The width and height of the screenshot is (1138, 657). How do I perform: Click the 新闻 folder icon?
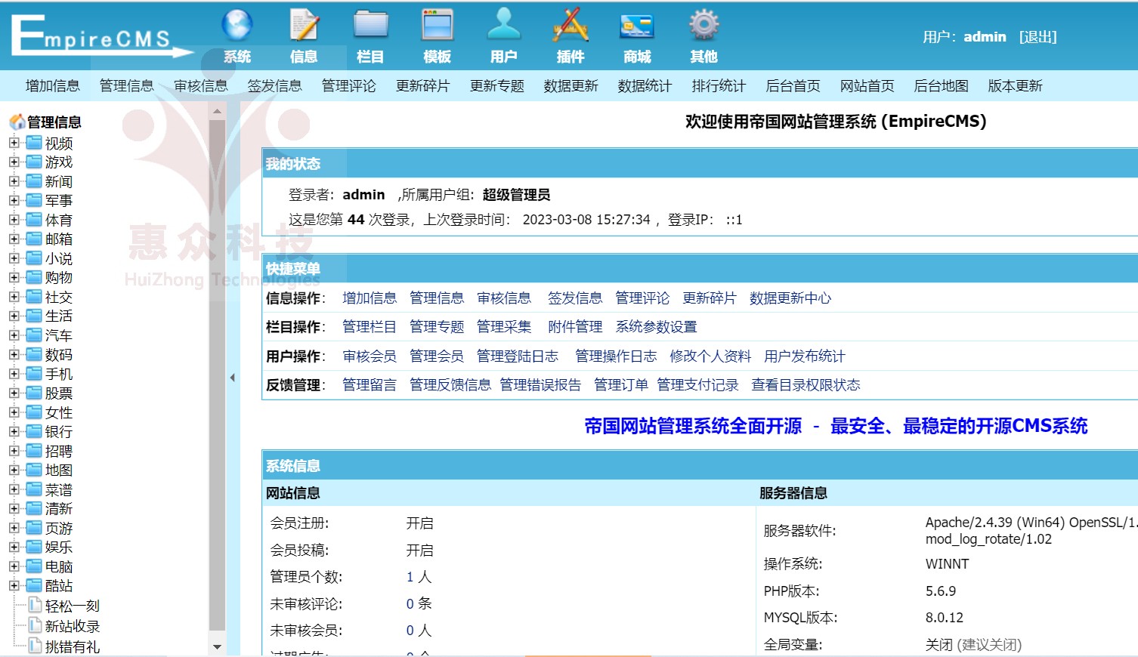34,181
